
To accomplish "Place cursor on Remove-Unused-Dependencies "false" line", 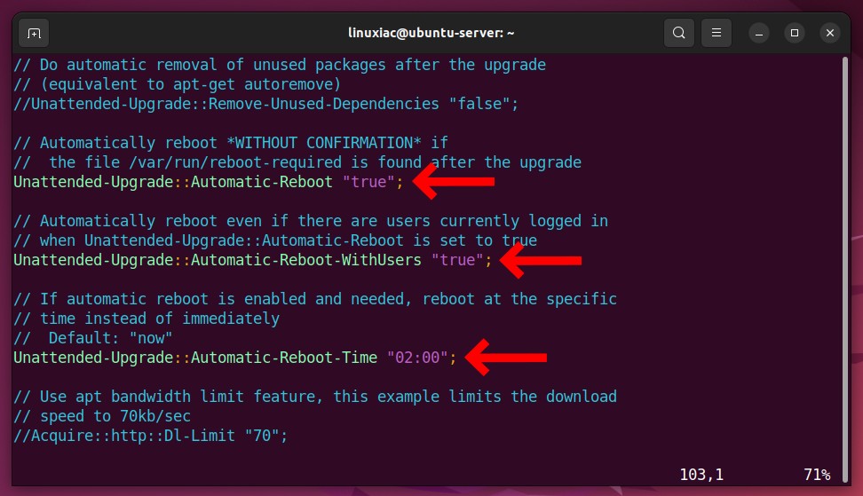I will click(x=265, y=104).
